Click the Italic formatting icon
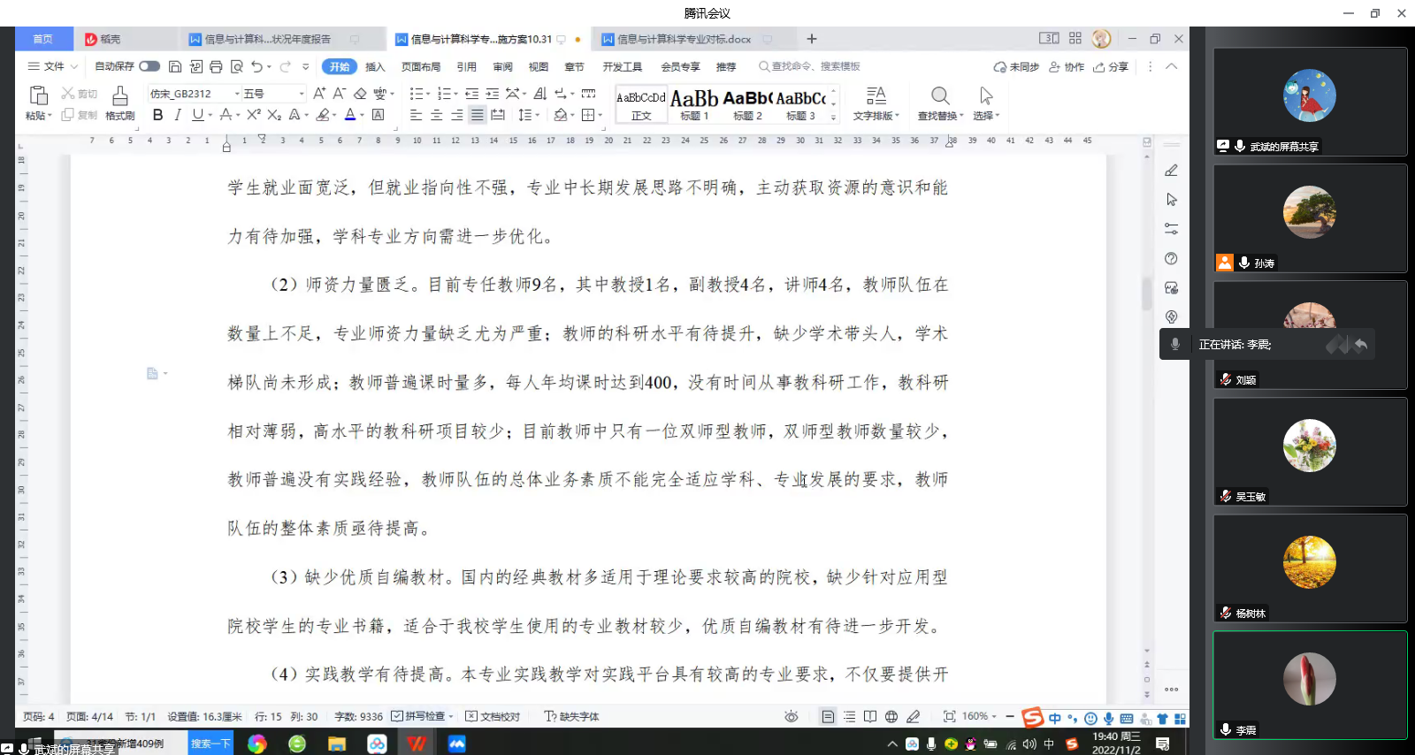 pos(178,115)
